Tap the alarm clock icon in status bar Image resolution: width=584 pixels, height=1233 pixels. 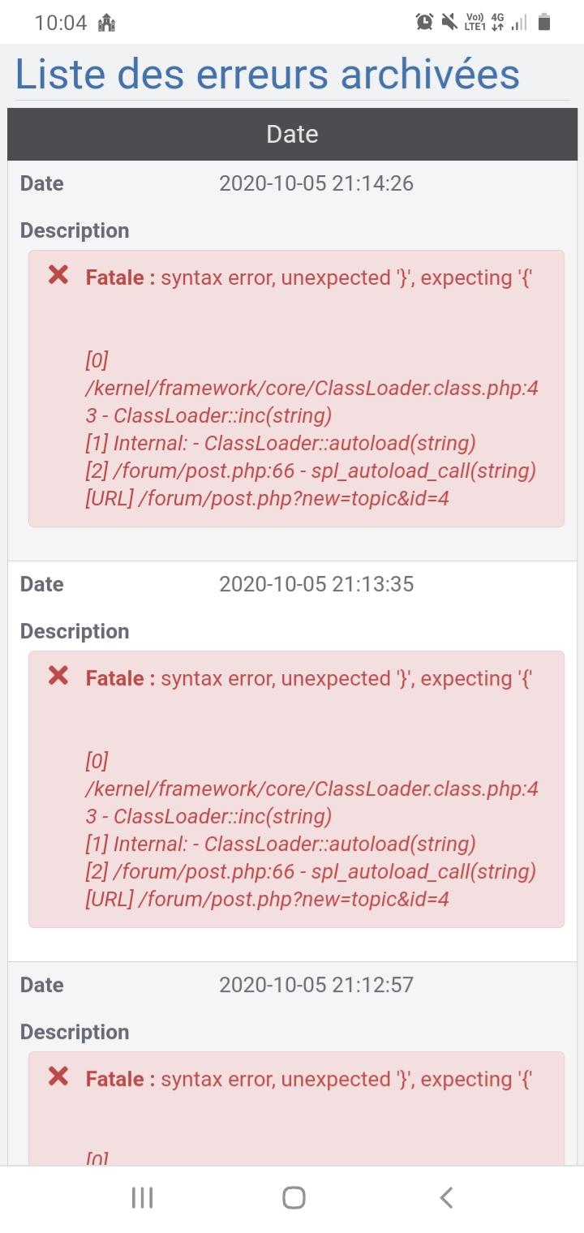423,21
